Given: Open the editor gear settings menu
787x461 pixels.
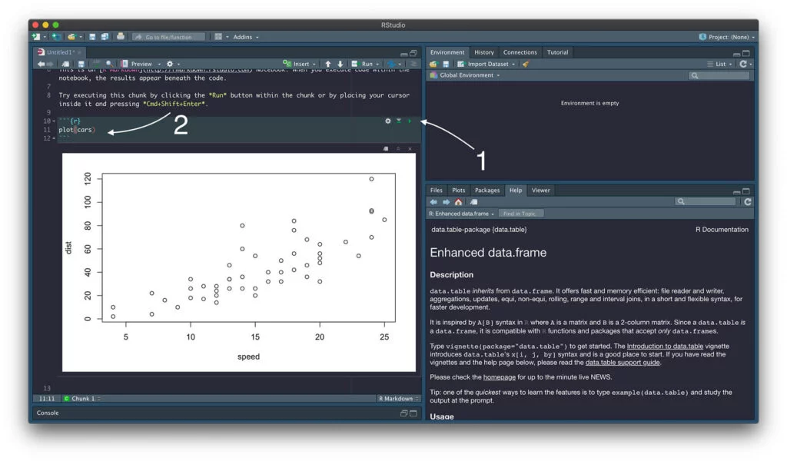Looking at the screenshot, I should [173, 65].
